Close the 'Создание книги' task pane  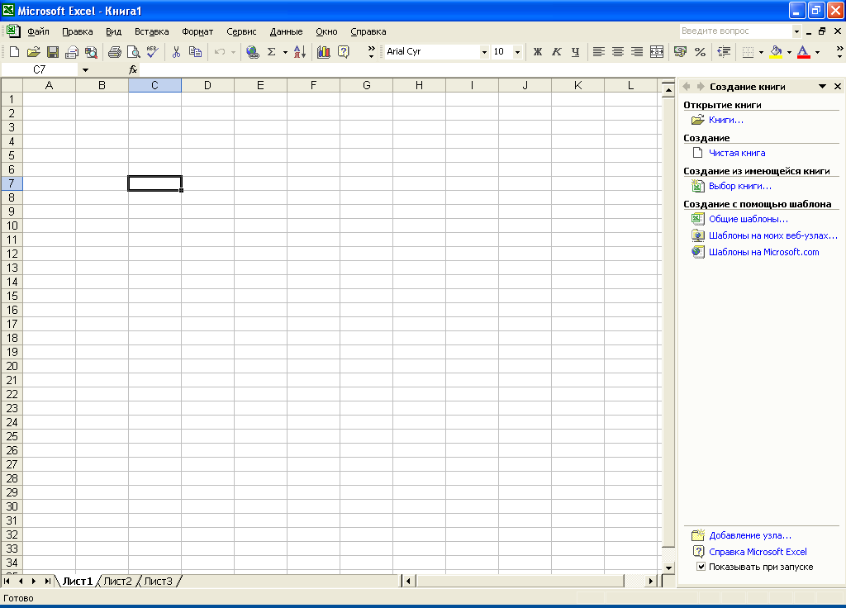tap(838, 86)
